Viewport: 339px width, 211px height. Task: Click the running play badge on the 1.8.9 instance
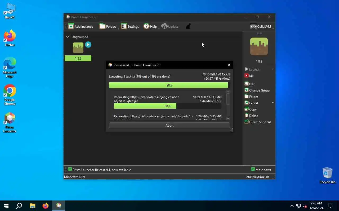tap(88, 45)
